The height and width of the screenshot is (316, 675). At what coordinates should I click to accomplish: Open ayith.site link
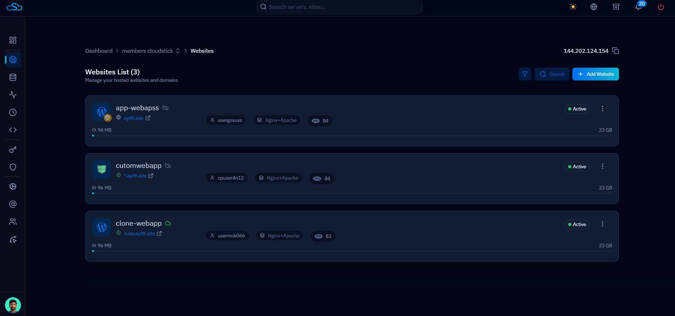click(134, 118)
